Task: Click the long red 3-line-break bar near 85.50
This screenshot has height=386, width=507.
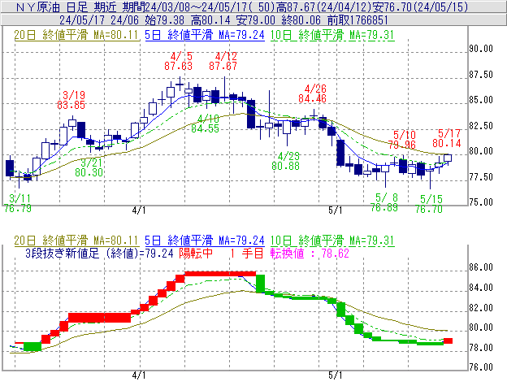Action: pyautogui.click(x=220, y=274)
